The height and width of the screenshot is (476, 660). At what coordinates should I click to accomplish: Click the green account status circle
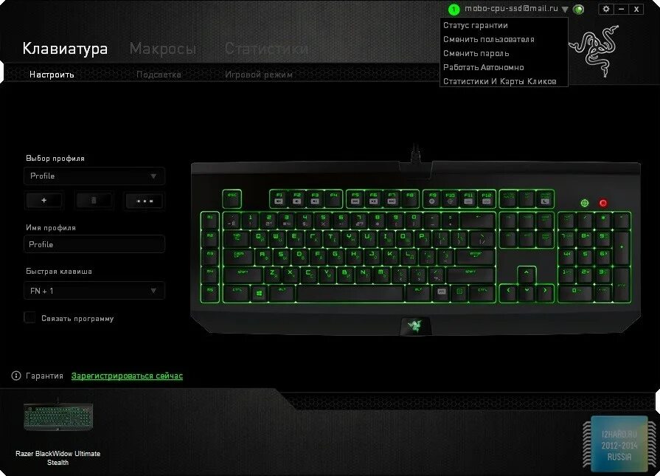[454, 9]
